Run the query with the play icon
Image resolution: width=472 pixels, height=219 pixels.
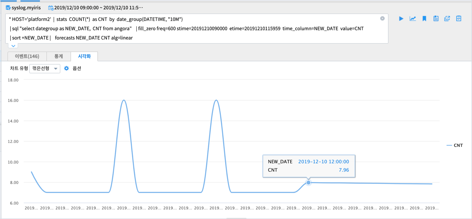pyautogui.click(x=401, y=18)
